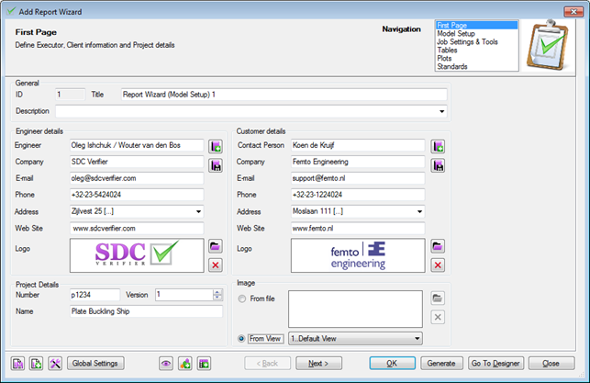Expand the engineer Address dropdown Zijlvest 25

click(198, 211)
